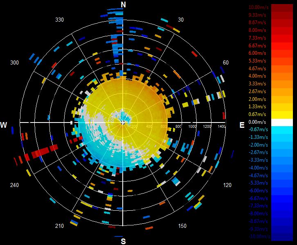The width and height of the screenshot is (297, 245).
Task: Click the 30 degree azimuth label
Action: click(x=181, y=20)
